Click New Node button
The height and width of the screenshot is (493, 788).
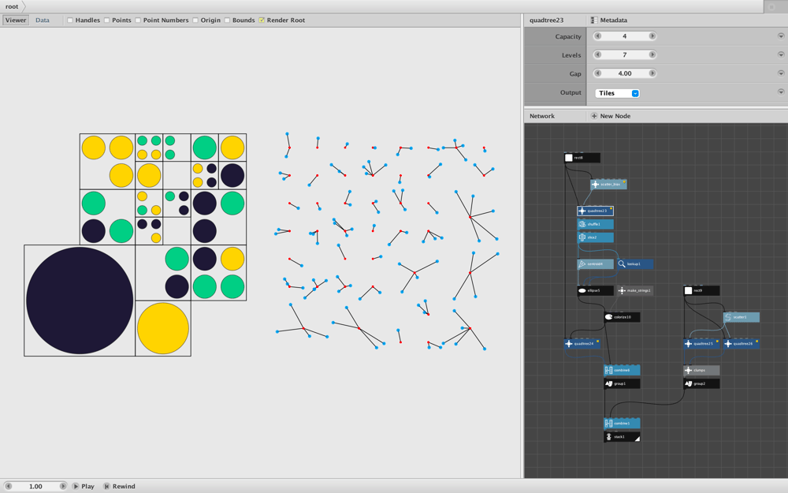(611, 116)
